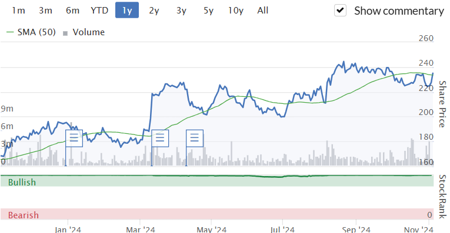The width and height of the screenshot is (450, 233).
Task: Open the commentary note icon near Mar '24
Action: pyautogui.click(x=160, y=139)
